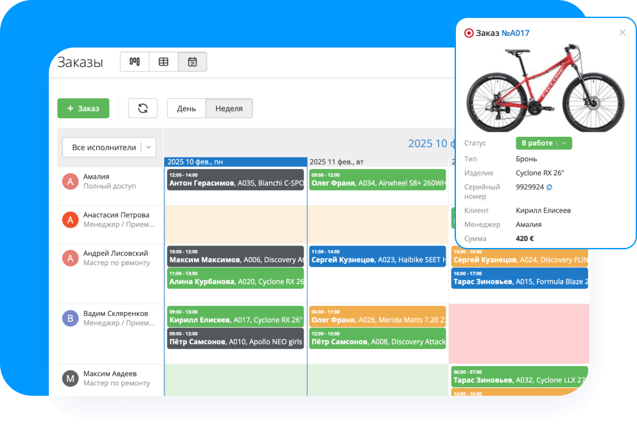Viewport: 637px width, 442px height.
Task: Toggle the schedule to День view
Action: 186,109
